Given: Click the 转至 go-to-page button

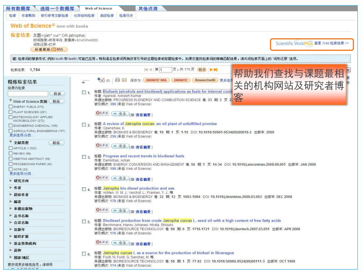Looking at the screenshot, I should tap(202, 70).
